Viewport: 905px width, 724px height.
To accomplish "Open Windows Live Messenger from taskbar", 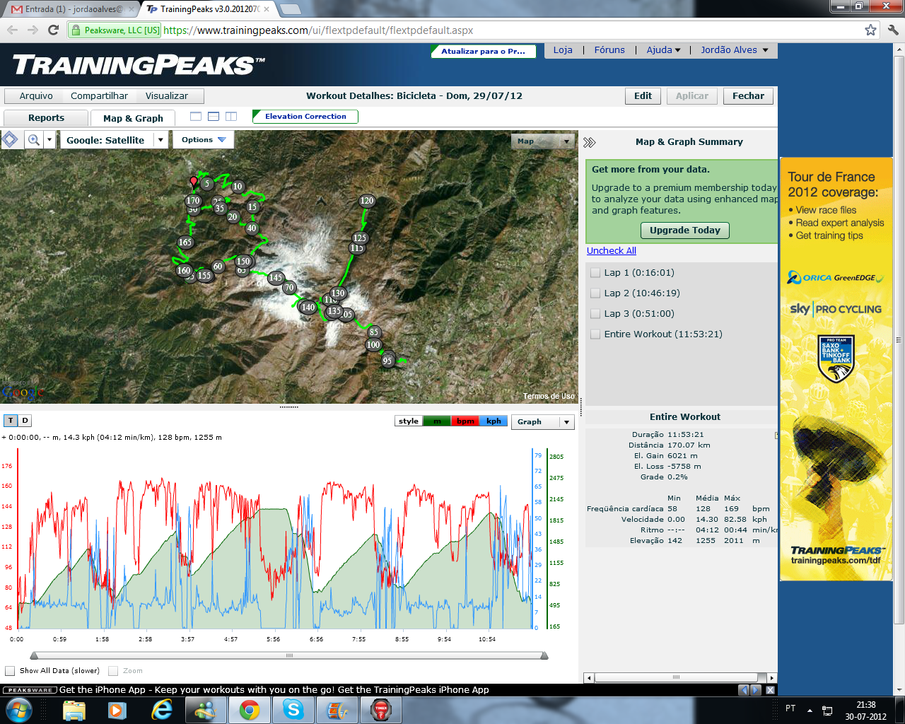I will click(x=206, y=710).
